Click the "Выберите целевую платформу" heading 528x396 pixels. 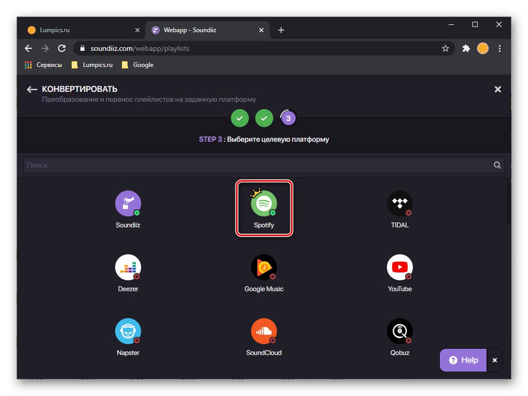[x=278, y=140]
